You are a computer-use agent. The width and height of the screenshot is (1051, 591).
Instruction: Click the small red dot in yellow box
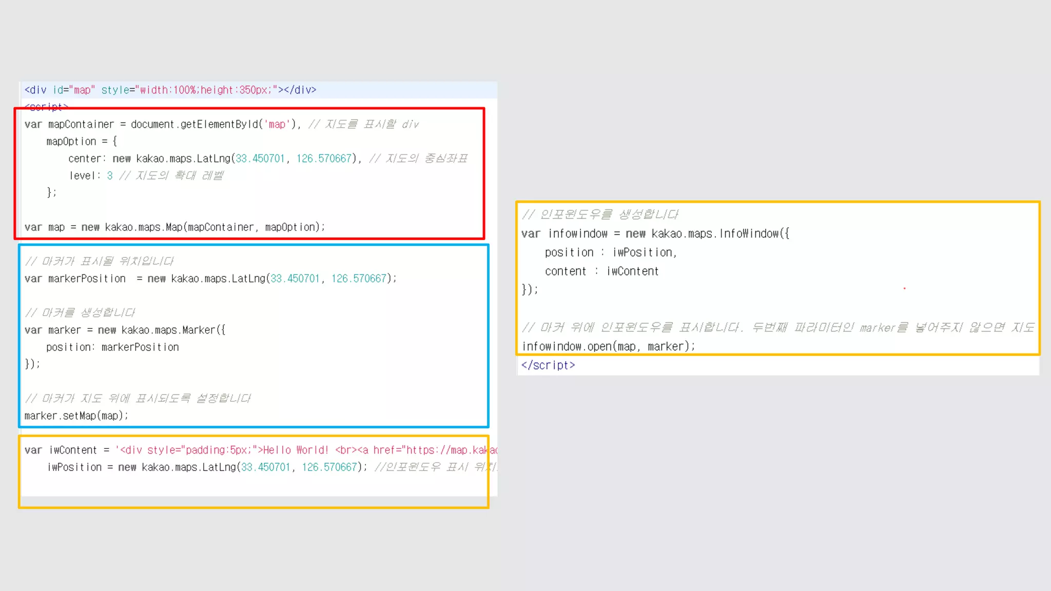[904, 288]
